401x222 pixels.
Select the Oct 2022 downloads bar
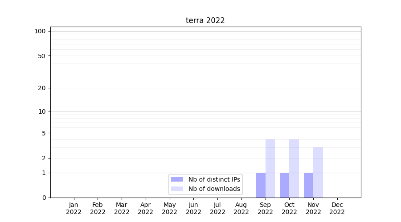tap(294, 169)
